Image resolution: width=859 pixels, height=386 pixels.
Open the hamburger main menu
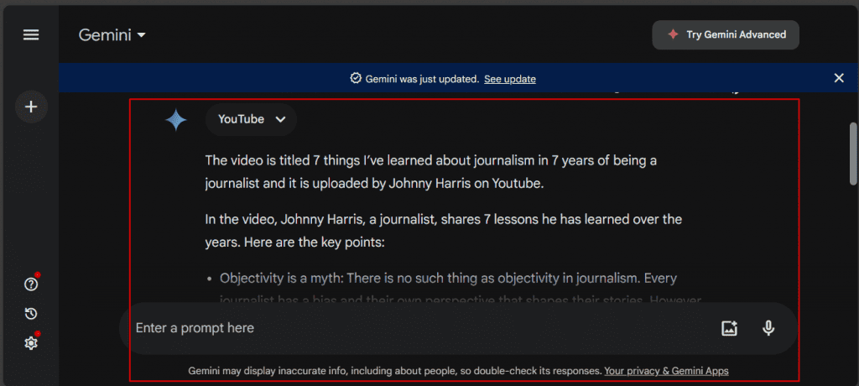pos(31,35)
